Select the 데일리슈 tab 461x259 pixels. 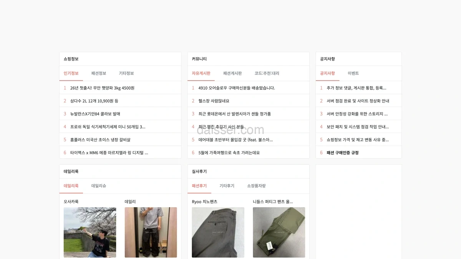[99, 186]
